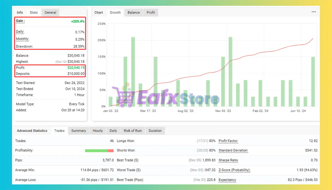Click the Drawdown label in Info panel
The width and height of the screenshot is (332, 190).
click(24, 46)
